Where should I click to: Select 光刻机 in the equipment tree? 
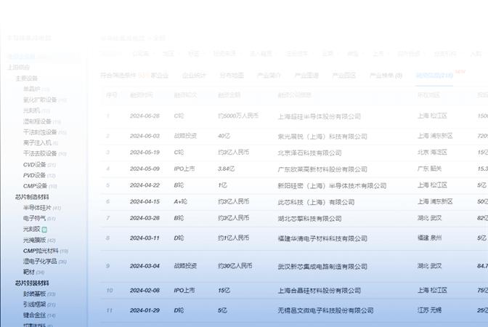(x=31, y=110)
